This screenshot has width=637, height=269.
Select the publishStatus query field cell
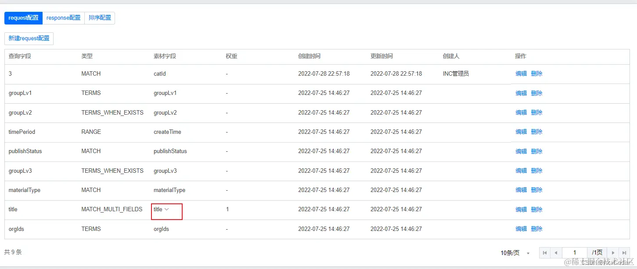25,151
